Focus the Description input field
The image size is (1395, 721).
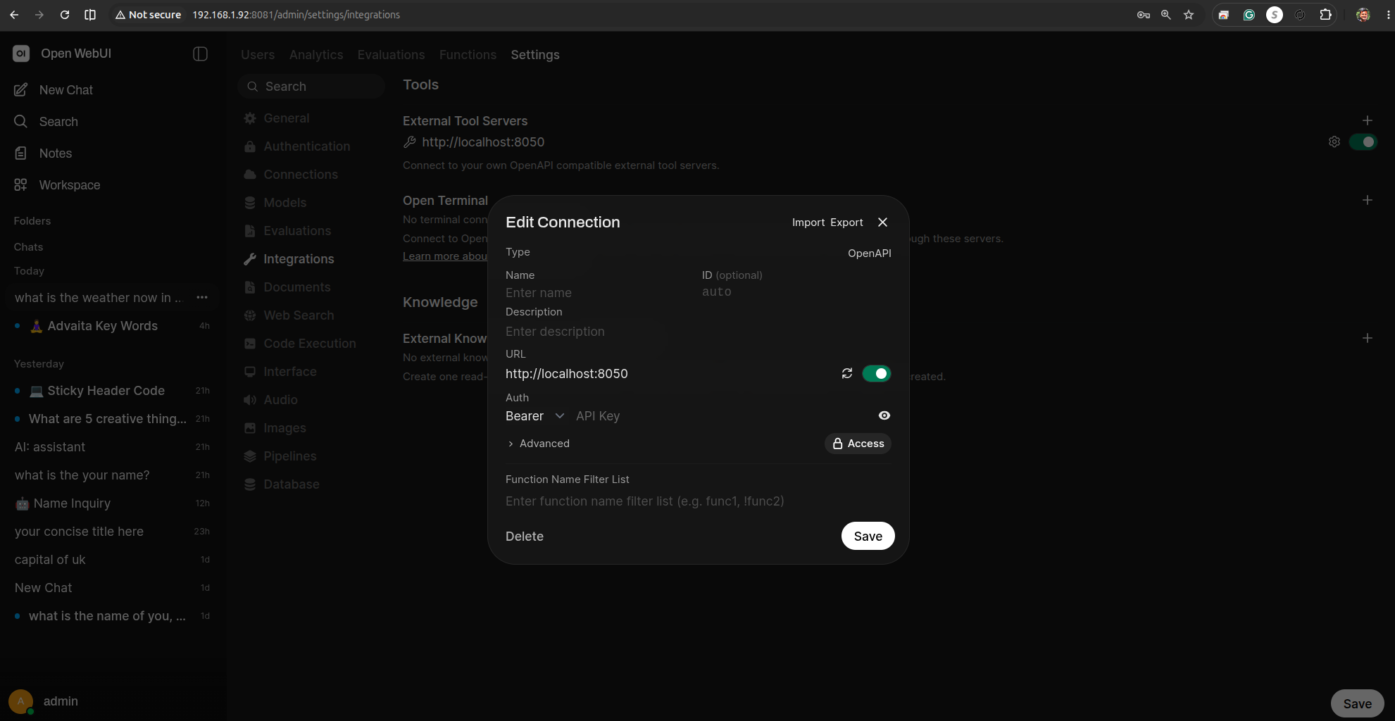[697, 332]
